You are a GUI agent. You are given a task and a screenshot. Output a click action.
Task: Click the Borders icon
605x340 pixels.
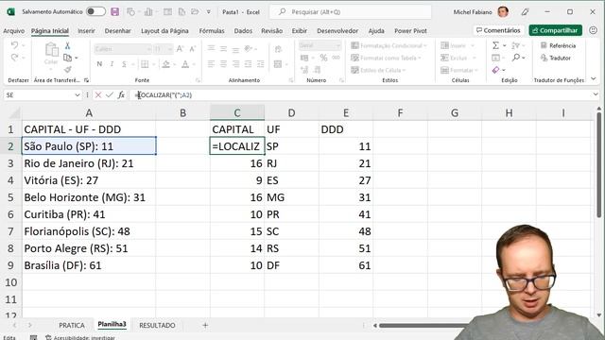pyautogui.click(x=145, y=64)
